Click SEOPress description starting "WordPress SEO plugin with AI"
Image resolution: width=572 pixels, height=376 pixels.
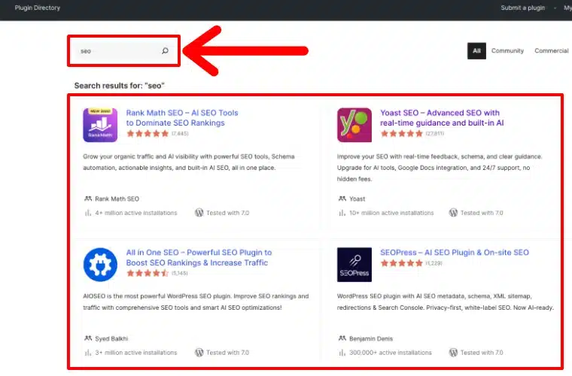coord(446,302)
